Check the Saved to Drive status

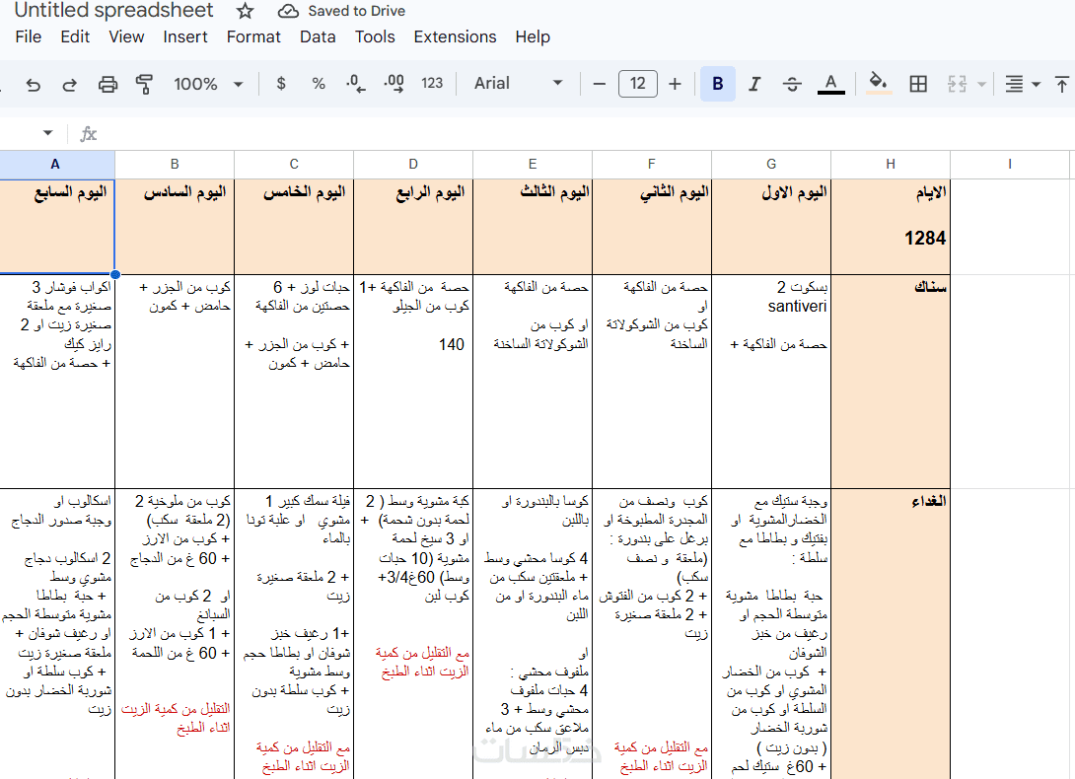(341, 11)
